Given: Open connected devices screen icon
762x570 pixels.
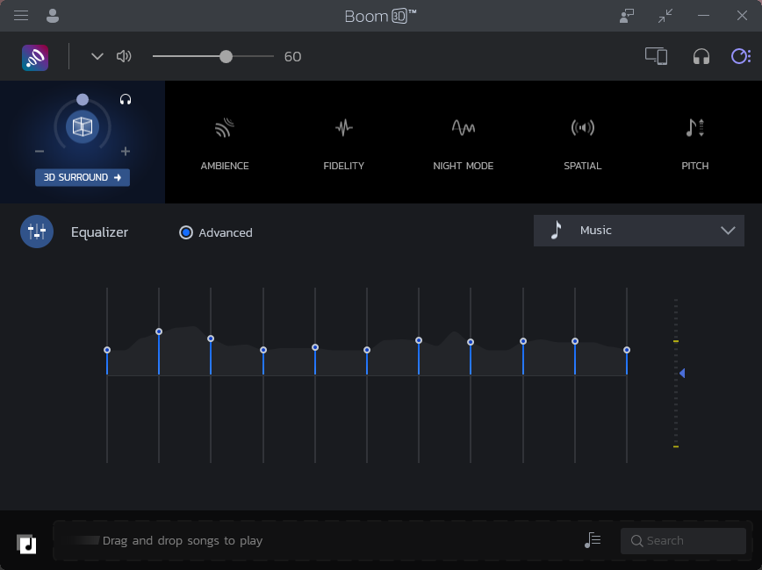Looking at the screenshot, I should pyautogui.click(x=656, y=56).
